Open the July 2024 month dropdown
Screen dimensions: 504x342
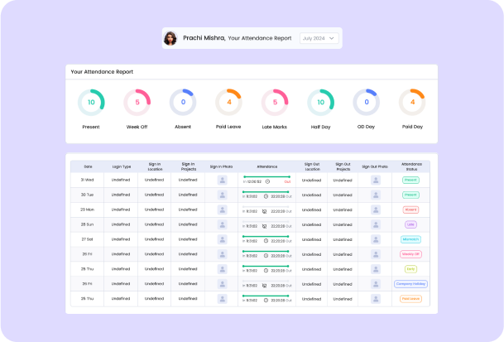(319, 38)
